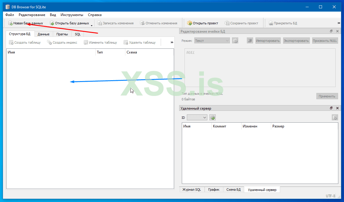
Task: Click the Применить button
Action: pos(327,96)
